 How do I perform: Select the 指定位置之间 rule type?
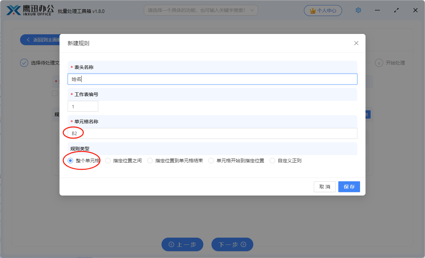click(x=108, y=161)
